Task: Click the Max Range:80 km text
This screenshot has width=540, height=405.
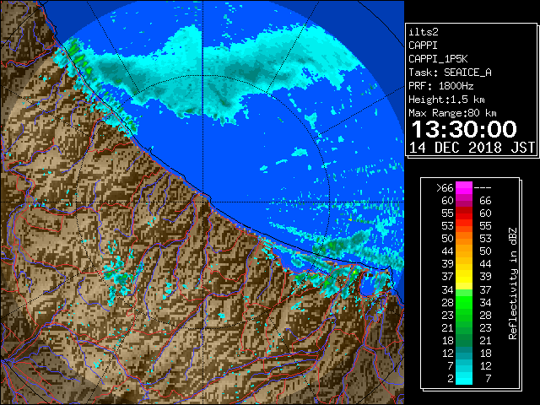Action: tap(452, 113)
